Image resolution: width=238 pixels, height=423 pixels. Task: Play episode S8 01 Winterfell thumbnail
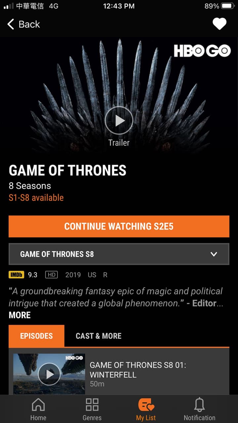[49, 374]
